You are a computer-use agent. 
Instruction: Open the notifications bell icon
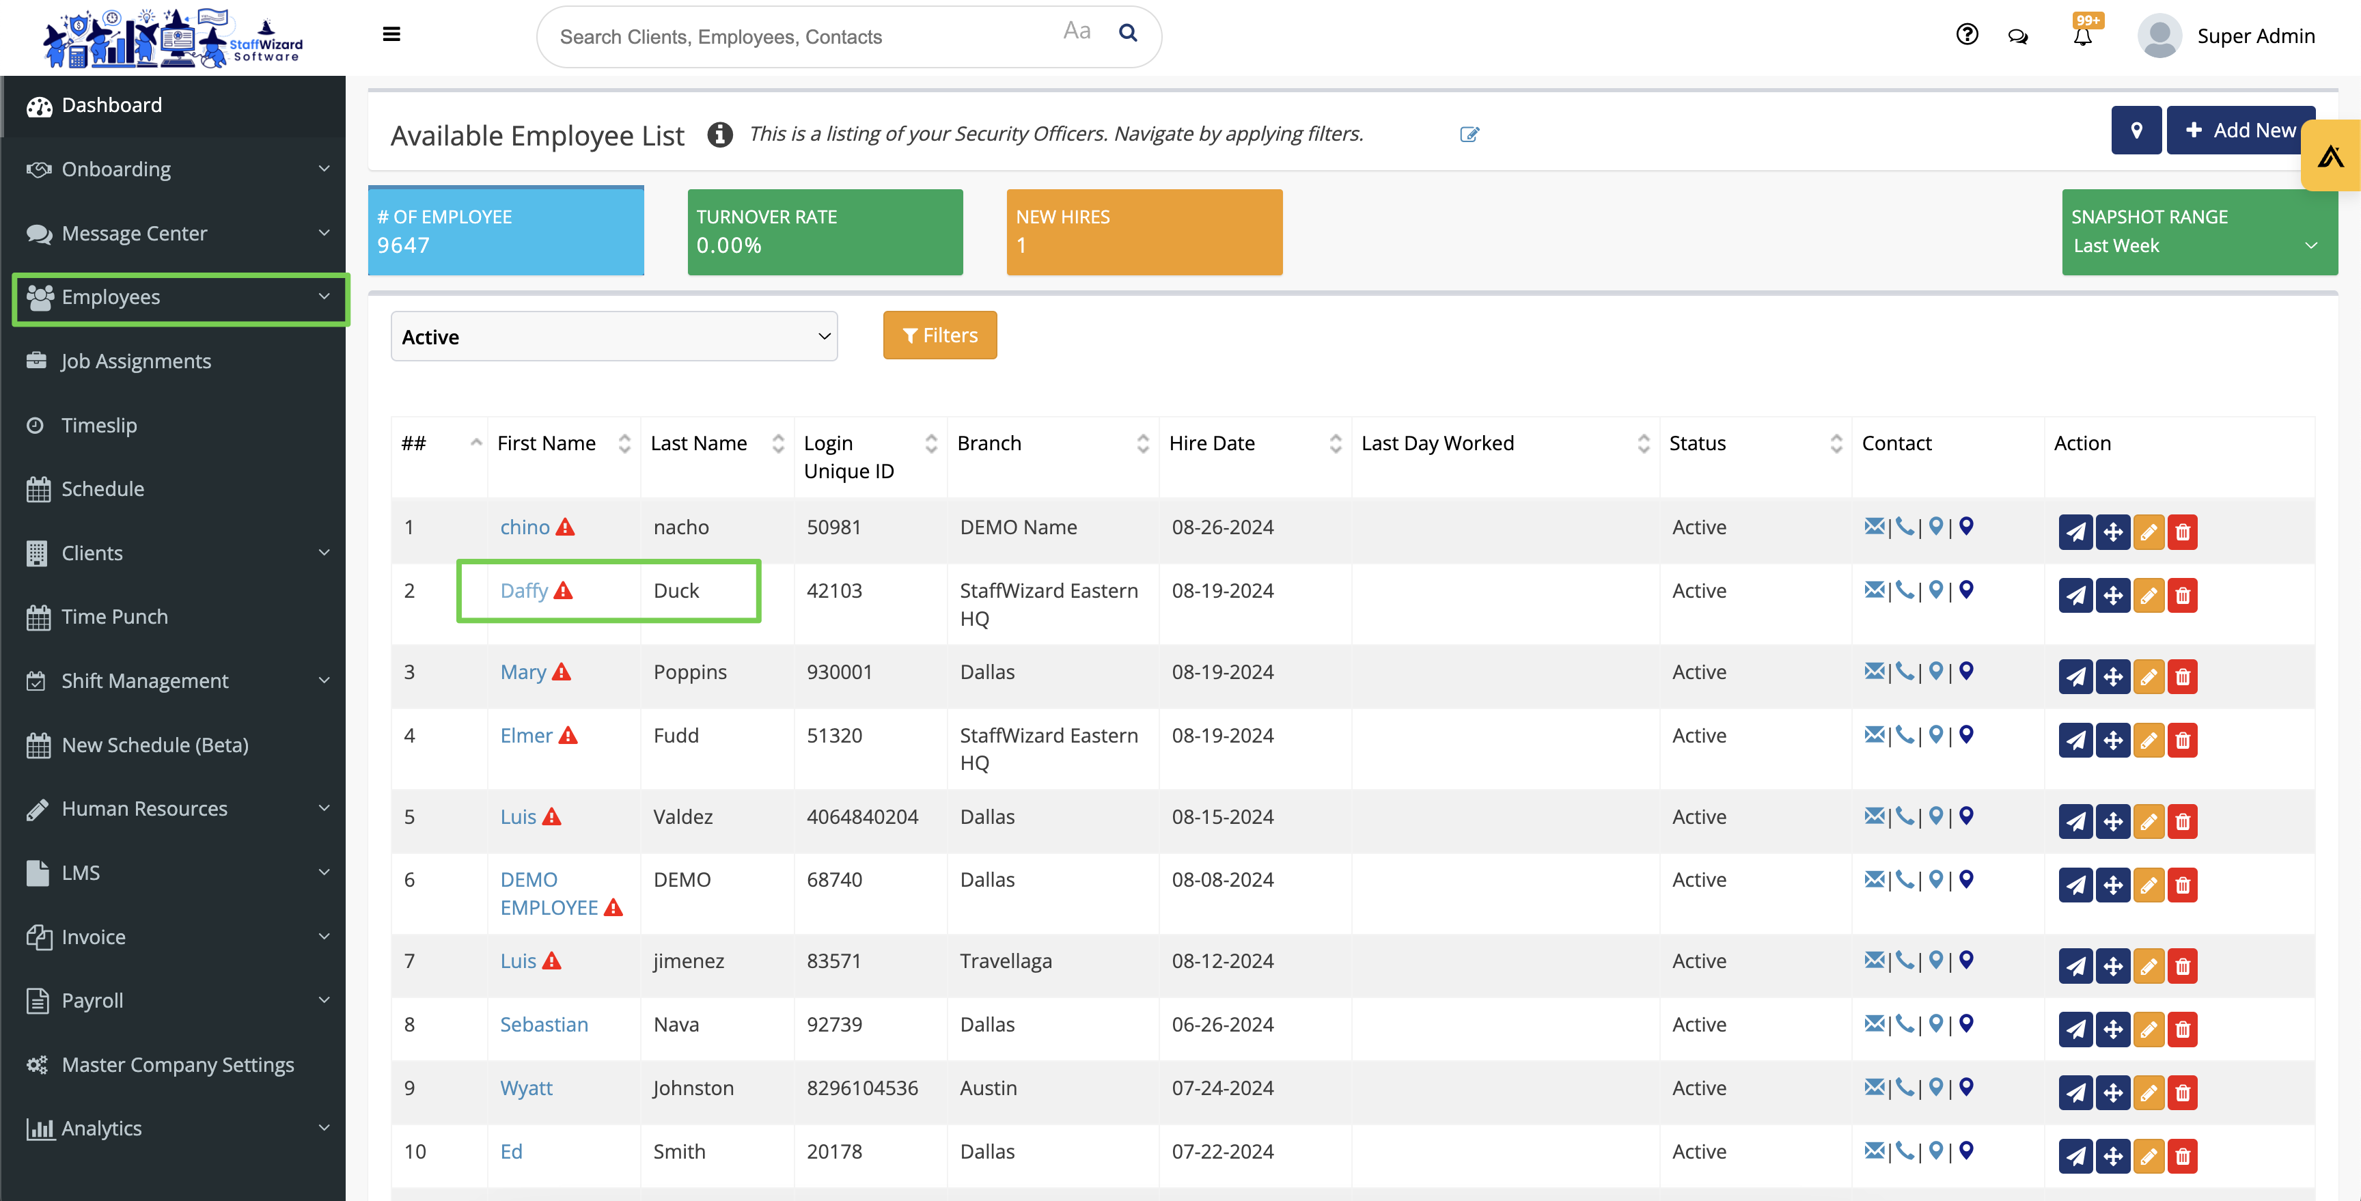click(x=2082, y=37)
